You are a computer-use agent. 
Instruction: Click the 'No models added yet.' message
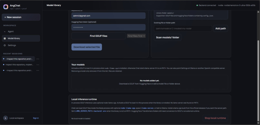coord(150,81)
